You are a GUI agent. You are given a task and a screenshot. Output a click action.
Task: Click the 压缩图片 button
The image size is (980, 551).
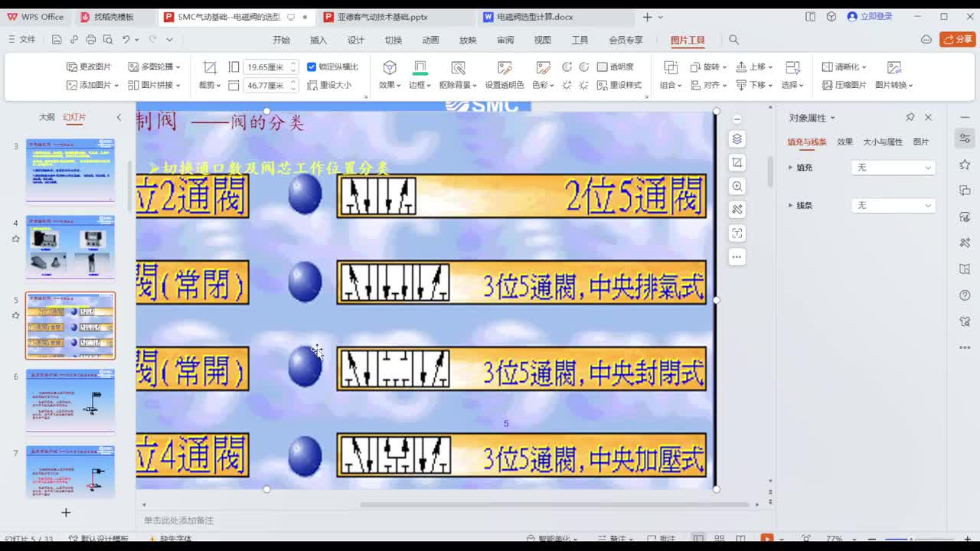[x=844, y=85]
